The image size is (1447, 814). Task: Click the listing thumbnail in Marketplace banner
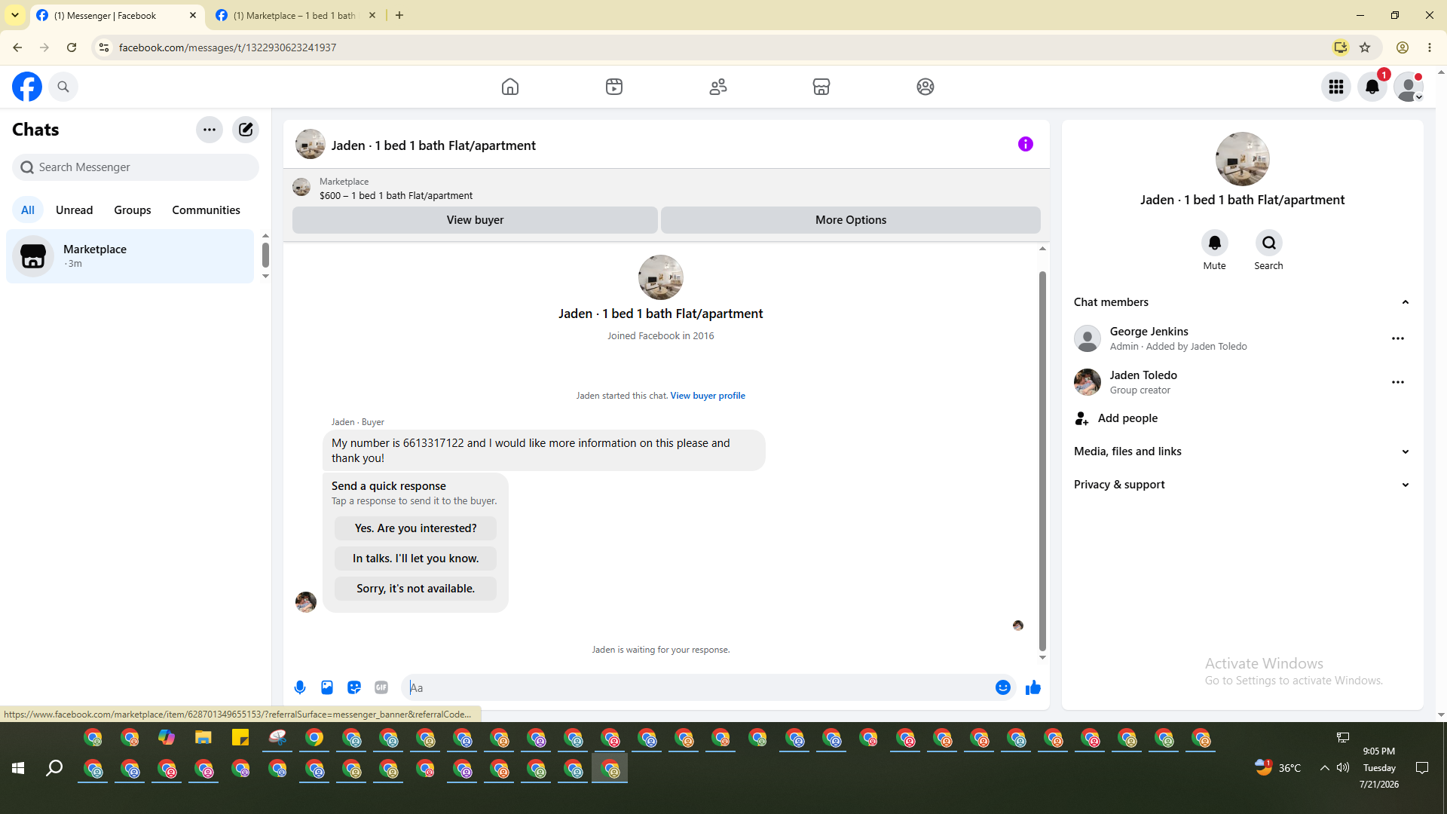point(301,187)
